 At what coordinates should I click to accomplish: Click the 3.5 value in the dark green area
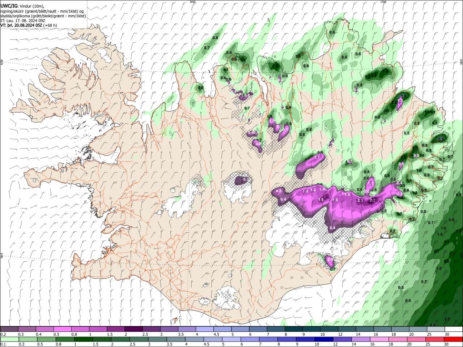(x=441, y=139)
